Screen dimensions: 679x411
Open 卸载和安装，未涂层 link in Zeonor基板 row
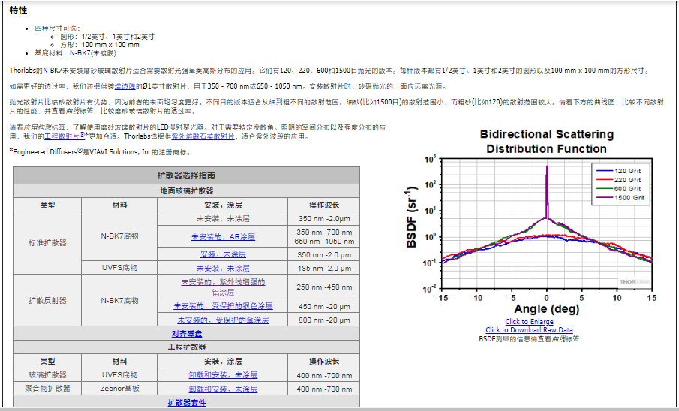pyautogui.click(x=223, y=388)
